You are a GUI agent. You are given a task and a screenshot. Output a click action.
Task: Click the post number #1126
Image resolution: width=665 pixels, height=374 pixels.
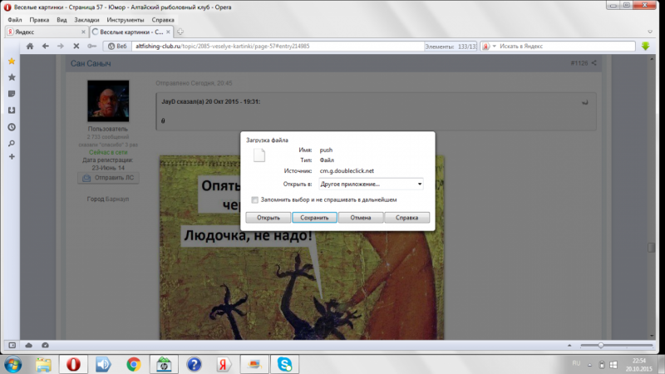pyautogui.click(x=579, y=63)
